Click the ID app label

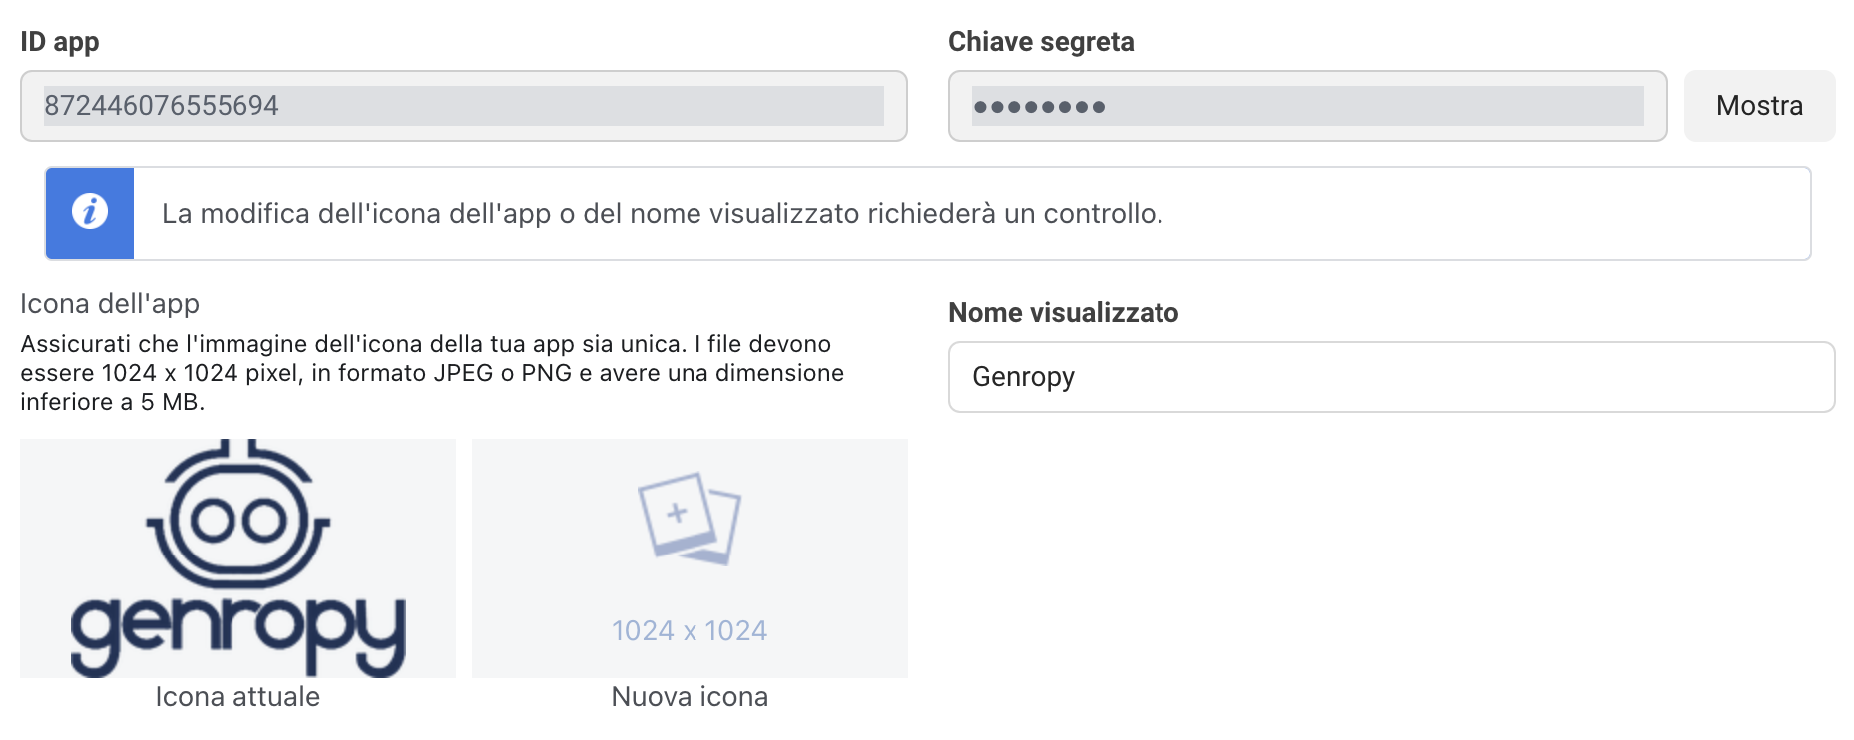pos(60,42)
